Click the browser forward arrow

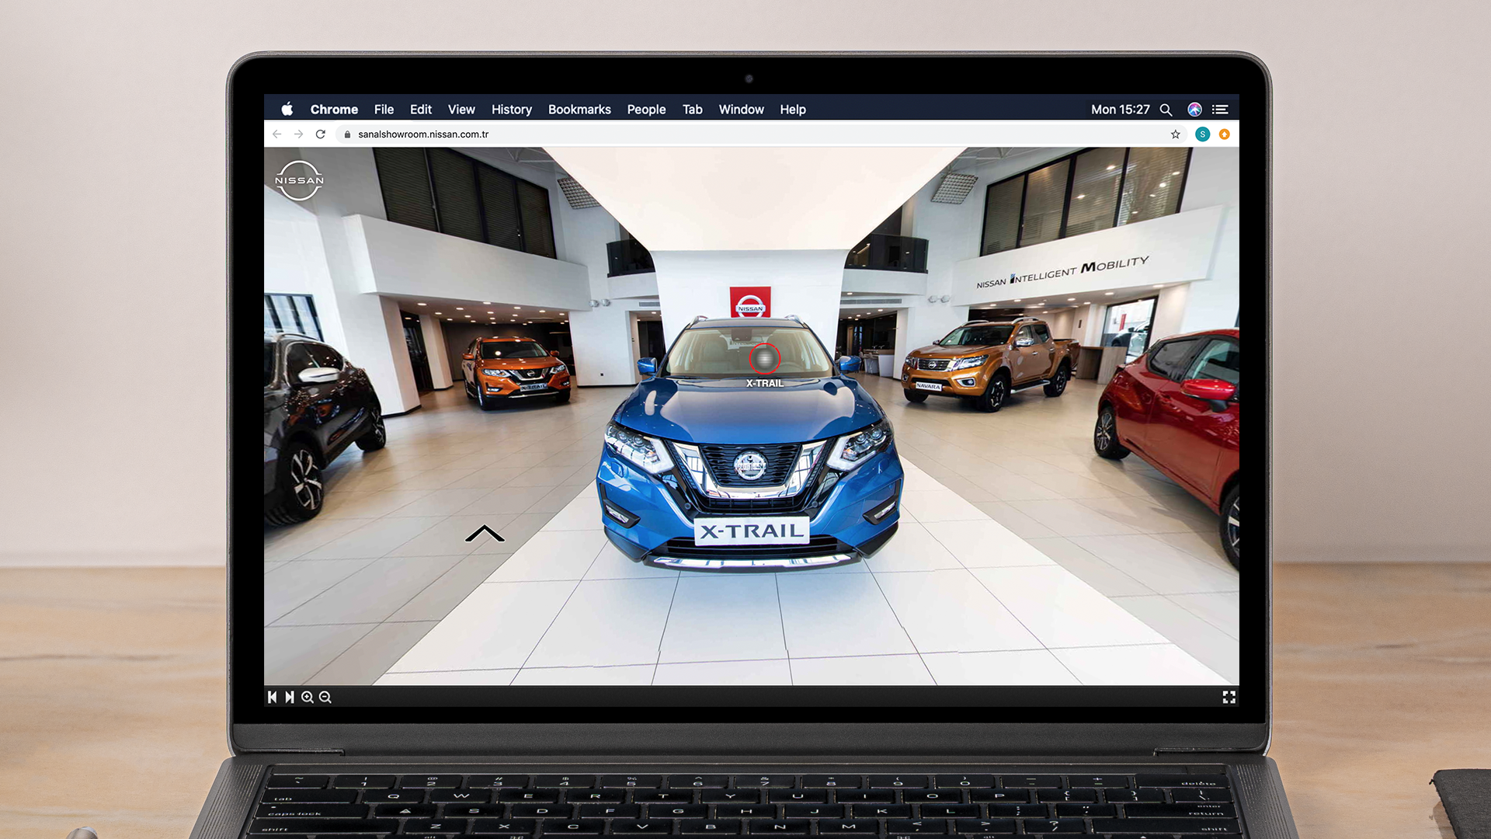tap(298, 134)
